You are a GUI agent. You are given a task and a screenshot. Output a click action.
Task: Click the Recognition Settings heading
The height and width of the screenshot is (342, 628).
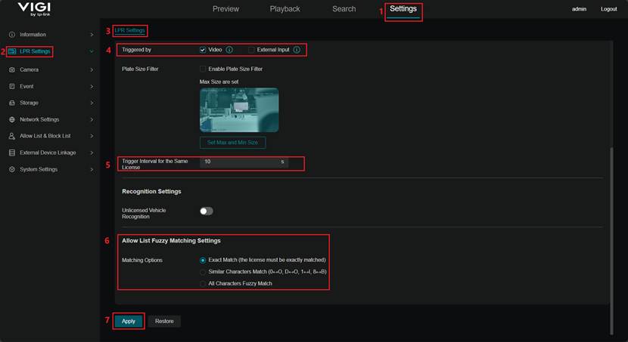pos(151,191)
